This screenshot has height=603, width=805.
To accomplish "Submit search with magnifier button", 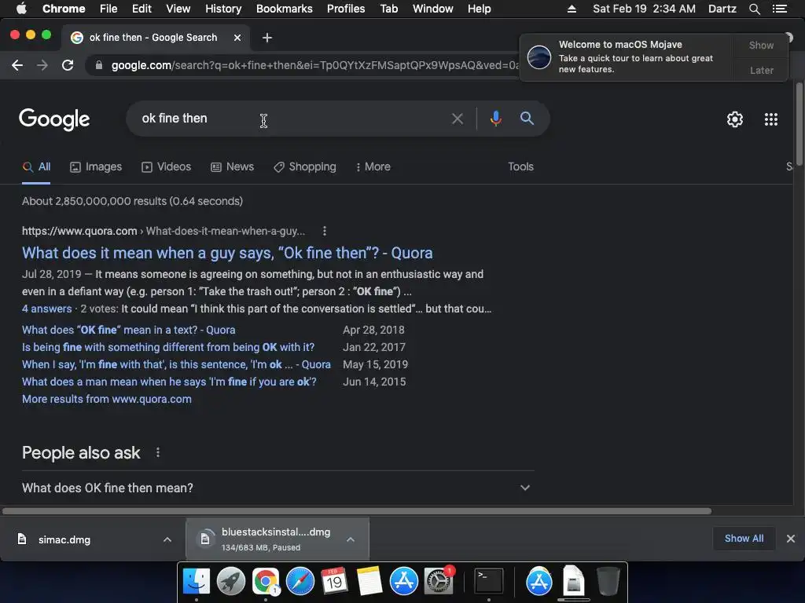I will click(x=527, y=119).
